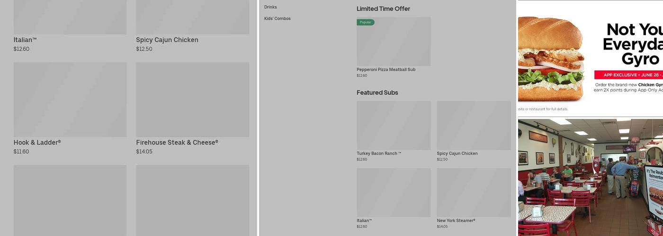The width and height of the screenshot is (663, 236).
Task: Click the New York Steamer image placeholder
Action: [474, 193]
